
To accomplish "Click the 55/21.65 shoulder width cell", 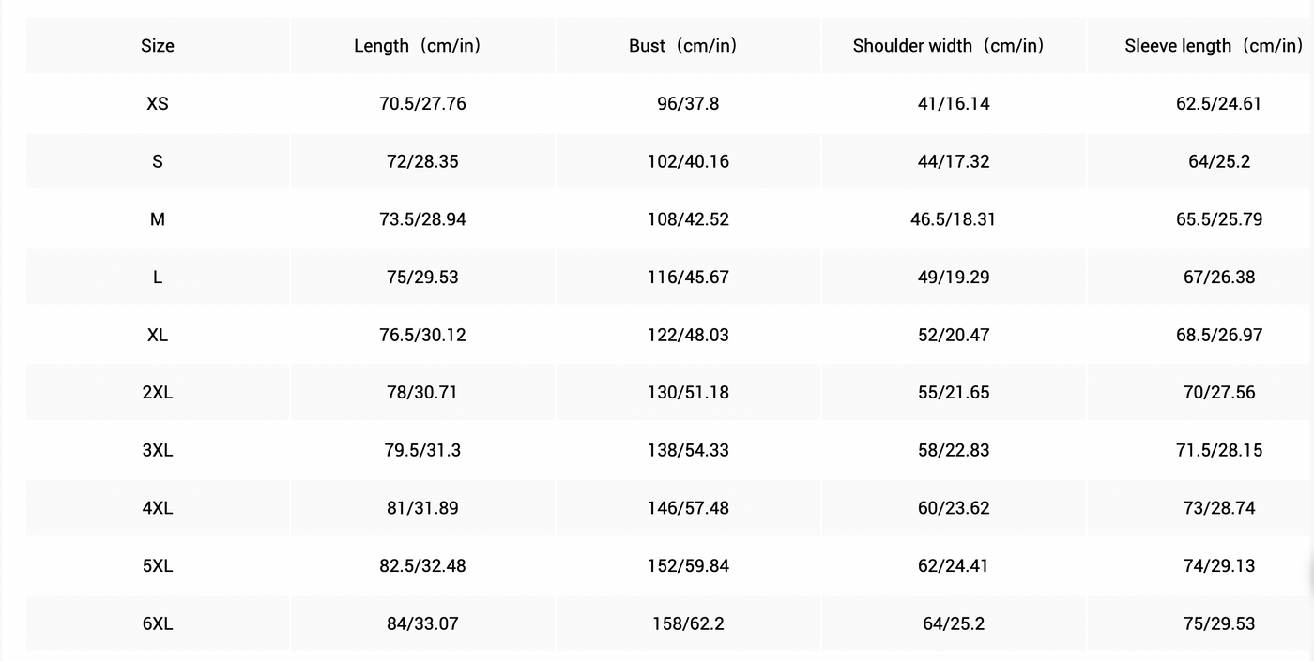I will click(x=954, y=393).
